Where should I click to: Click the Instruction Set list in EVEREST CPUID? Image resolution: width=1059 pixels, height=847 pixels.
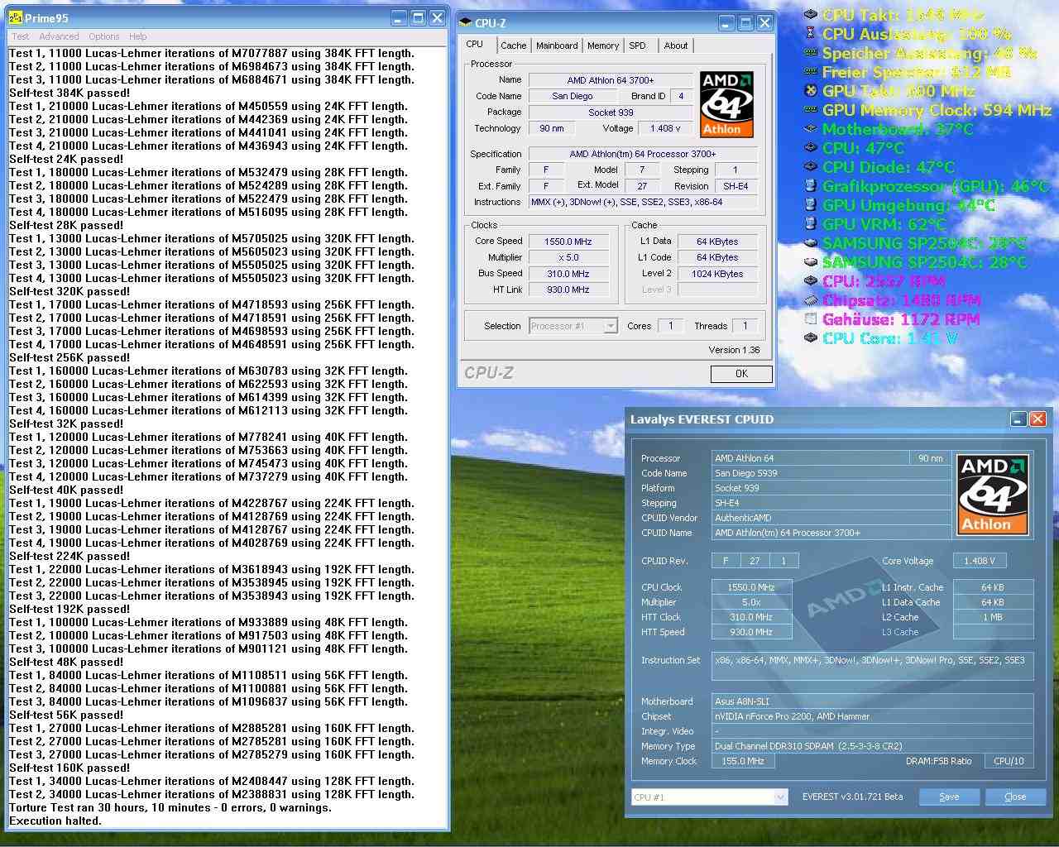point(873,667)
